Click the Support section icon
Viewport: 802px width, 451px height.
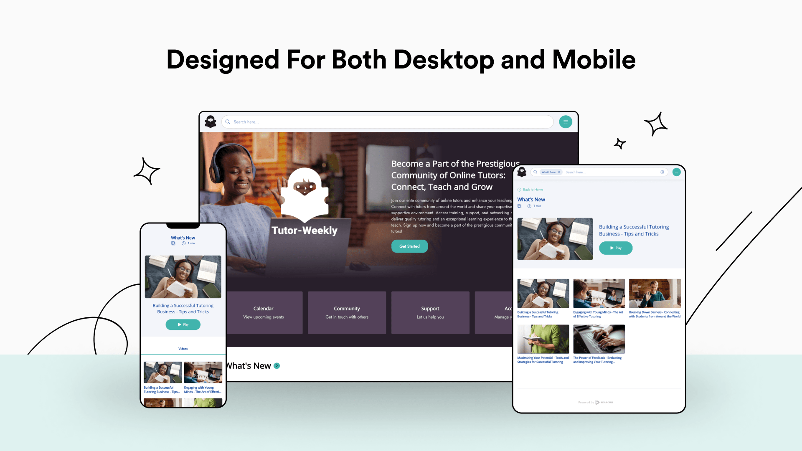click(430, 312)
